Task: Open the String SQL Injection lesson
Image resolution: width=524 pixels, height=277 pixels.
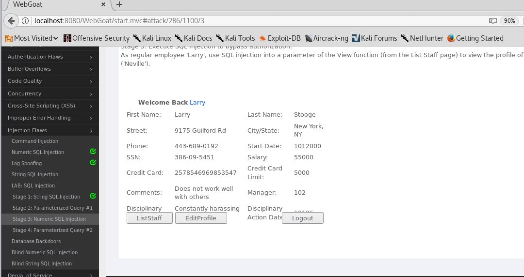Action: pyautogui.click(x=35, y=174)
